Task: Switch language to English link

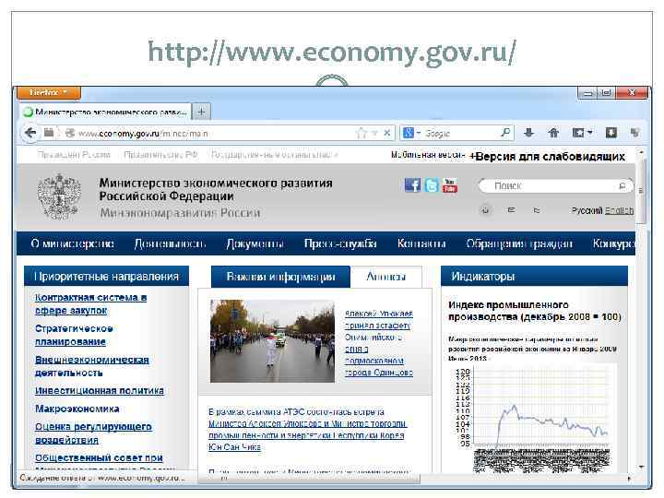Action: 620,210
